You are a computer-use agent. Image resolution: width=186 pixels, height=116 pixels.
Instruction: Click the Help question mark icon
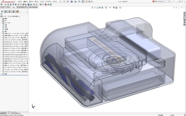click(x=173, y=2)
